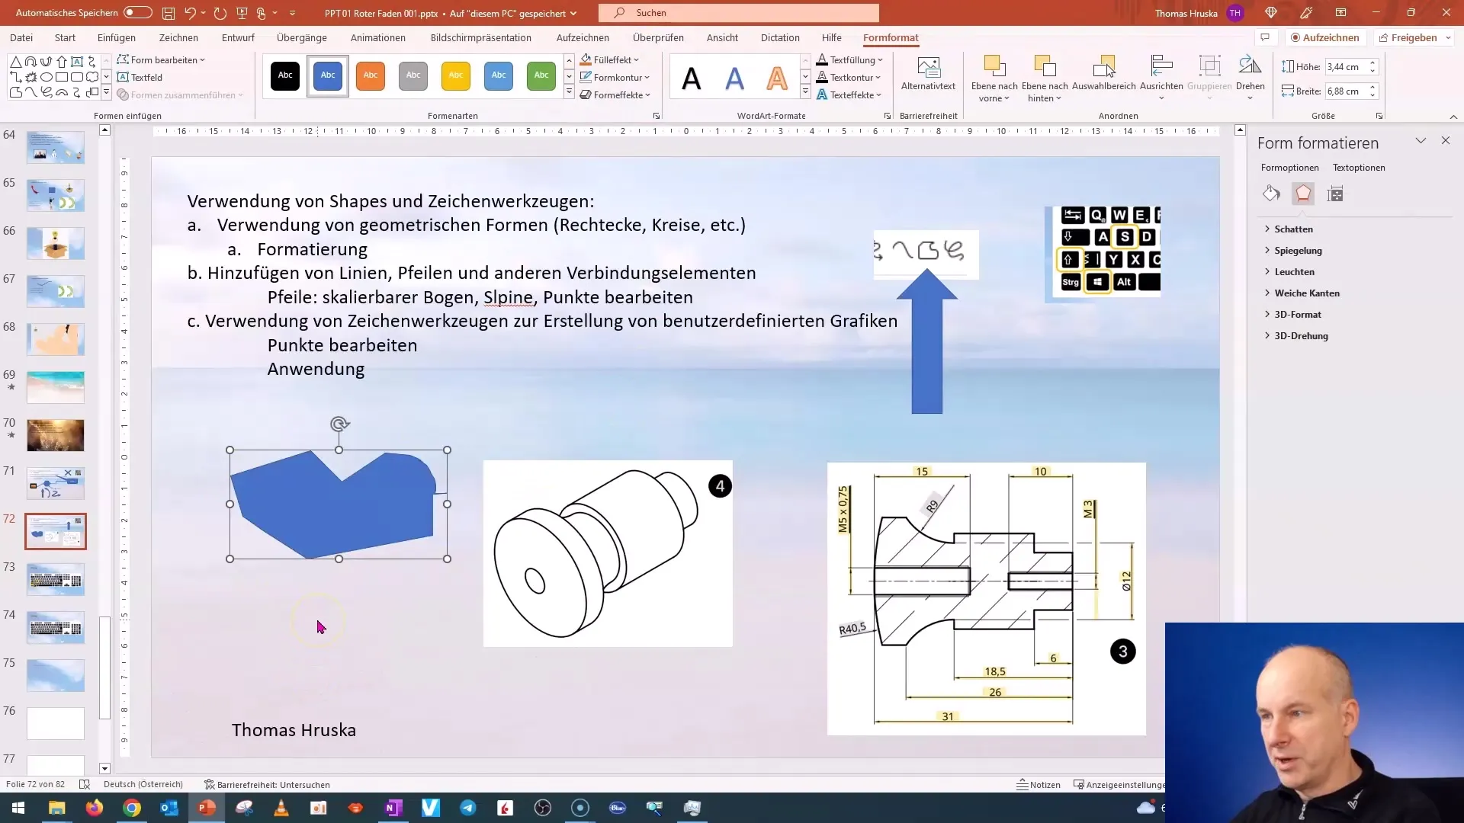1464x823 pixels.
Task: Select the triangle shape tool
Action: [x=15, y=62]
